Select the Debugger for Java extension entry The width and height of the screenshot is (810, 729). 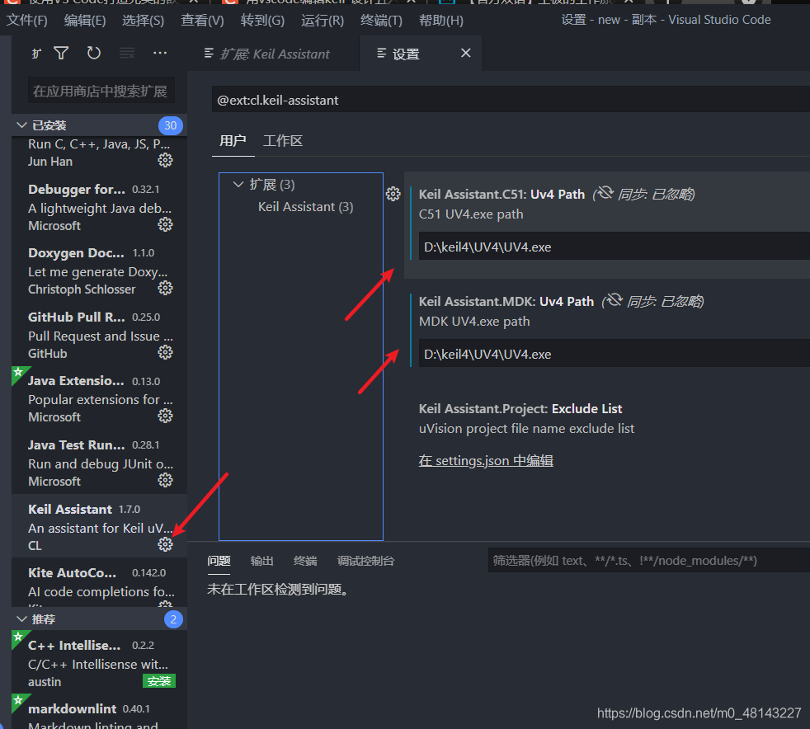(x=99, y=208)
